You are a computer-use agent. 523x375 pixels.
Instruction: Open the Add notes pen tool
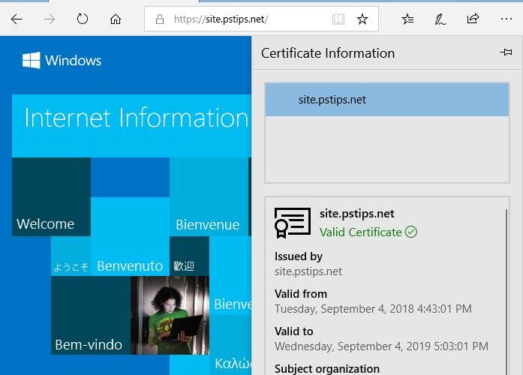point(440,19)
